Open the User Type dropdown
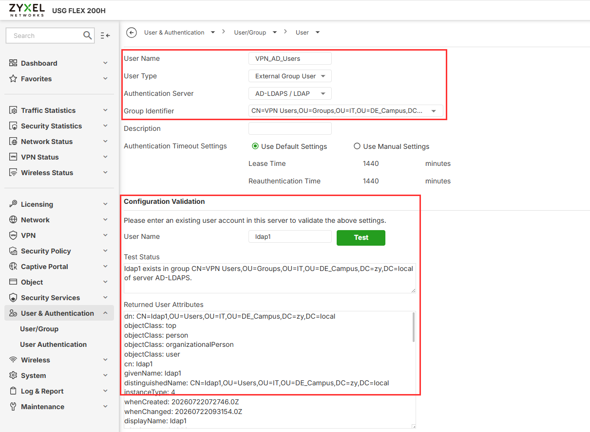Viewport: 590px width, 432px height. (x=290, y=76)
